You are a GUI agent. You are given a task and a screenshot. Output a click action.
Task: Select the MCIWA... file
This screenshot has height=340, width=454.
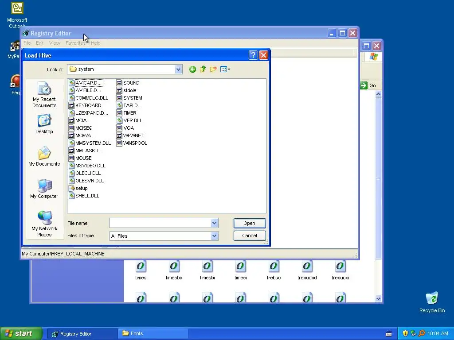(82, 135)
